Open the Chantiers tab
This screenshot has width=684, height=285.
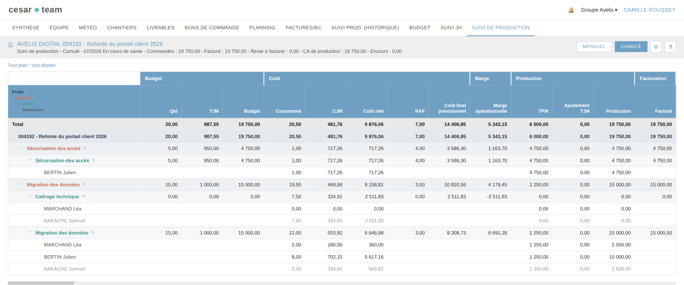click(x=122, y=28)
